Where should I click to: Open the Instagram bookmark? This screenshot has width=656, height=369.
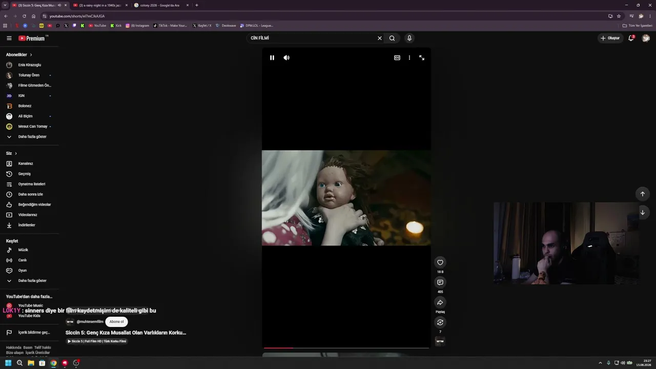point(137,26)
